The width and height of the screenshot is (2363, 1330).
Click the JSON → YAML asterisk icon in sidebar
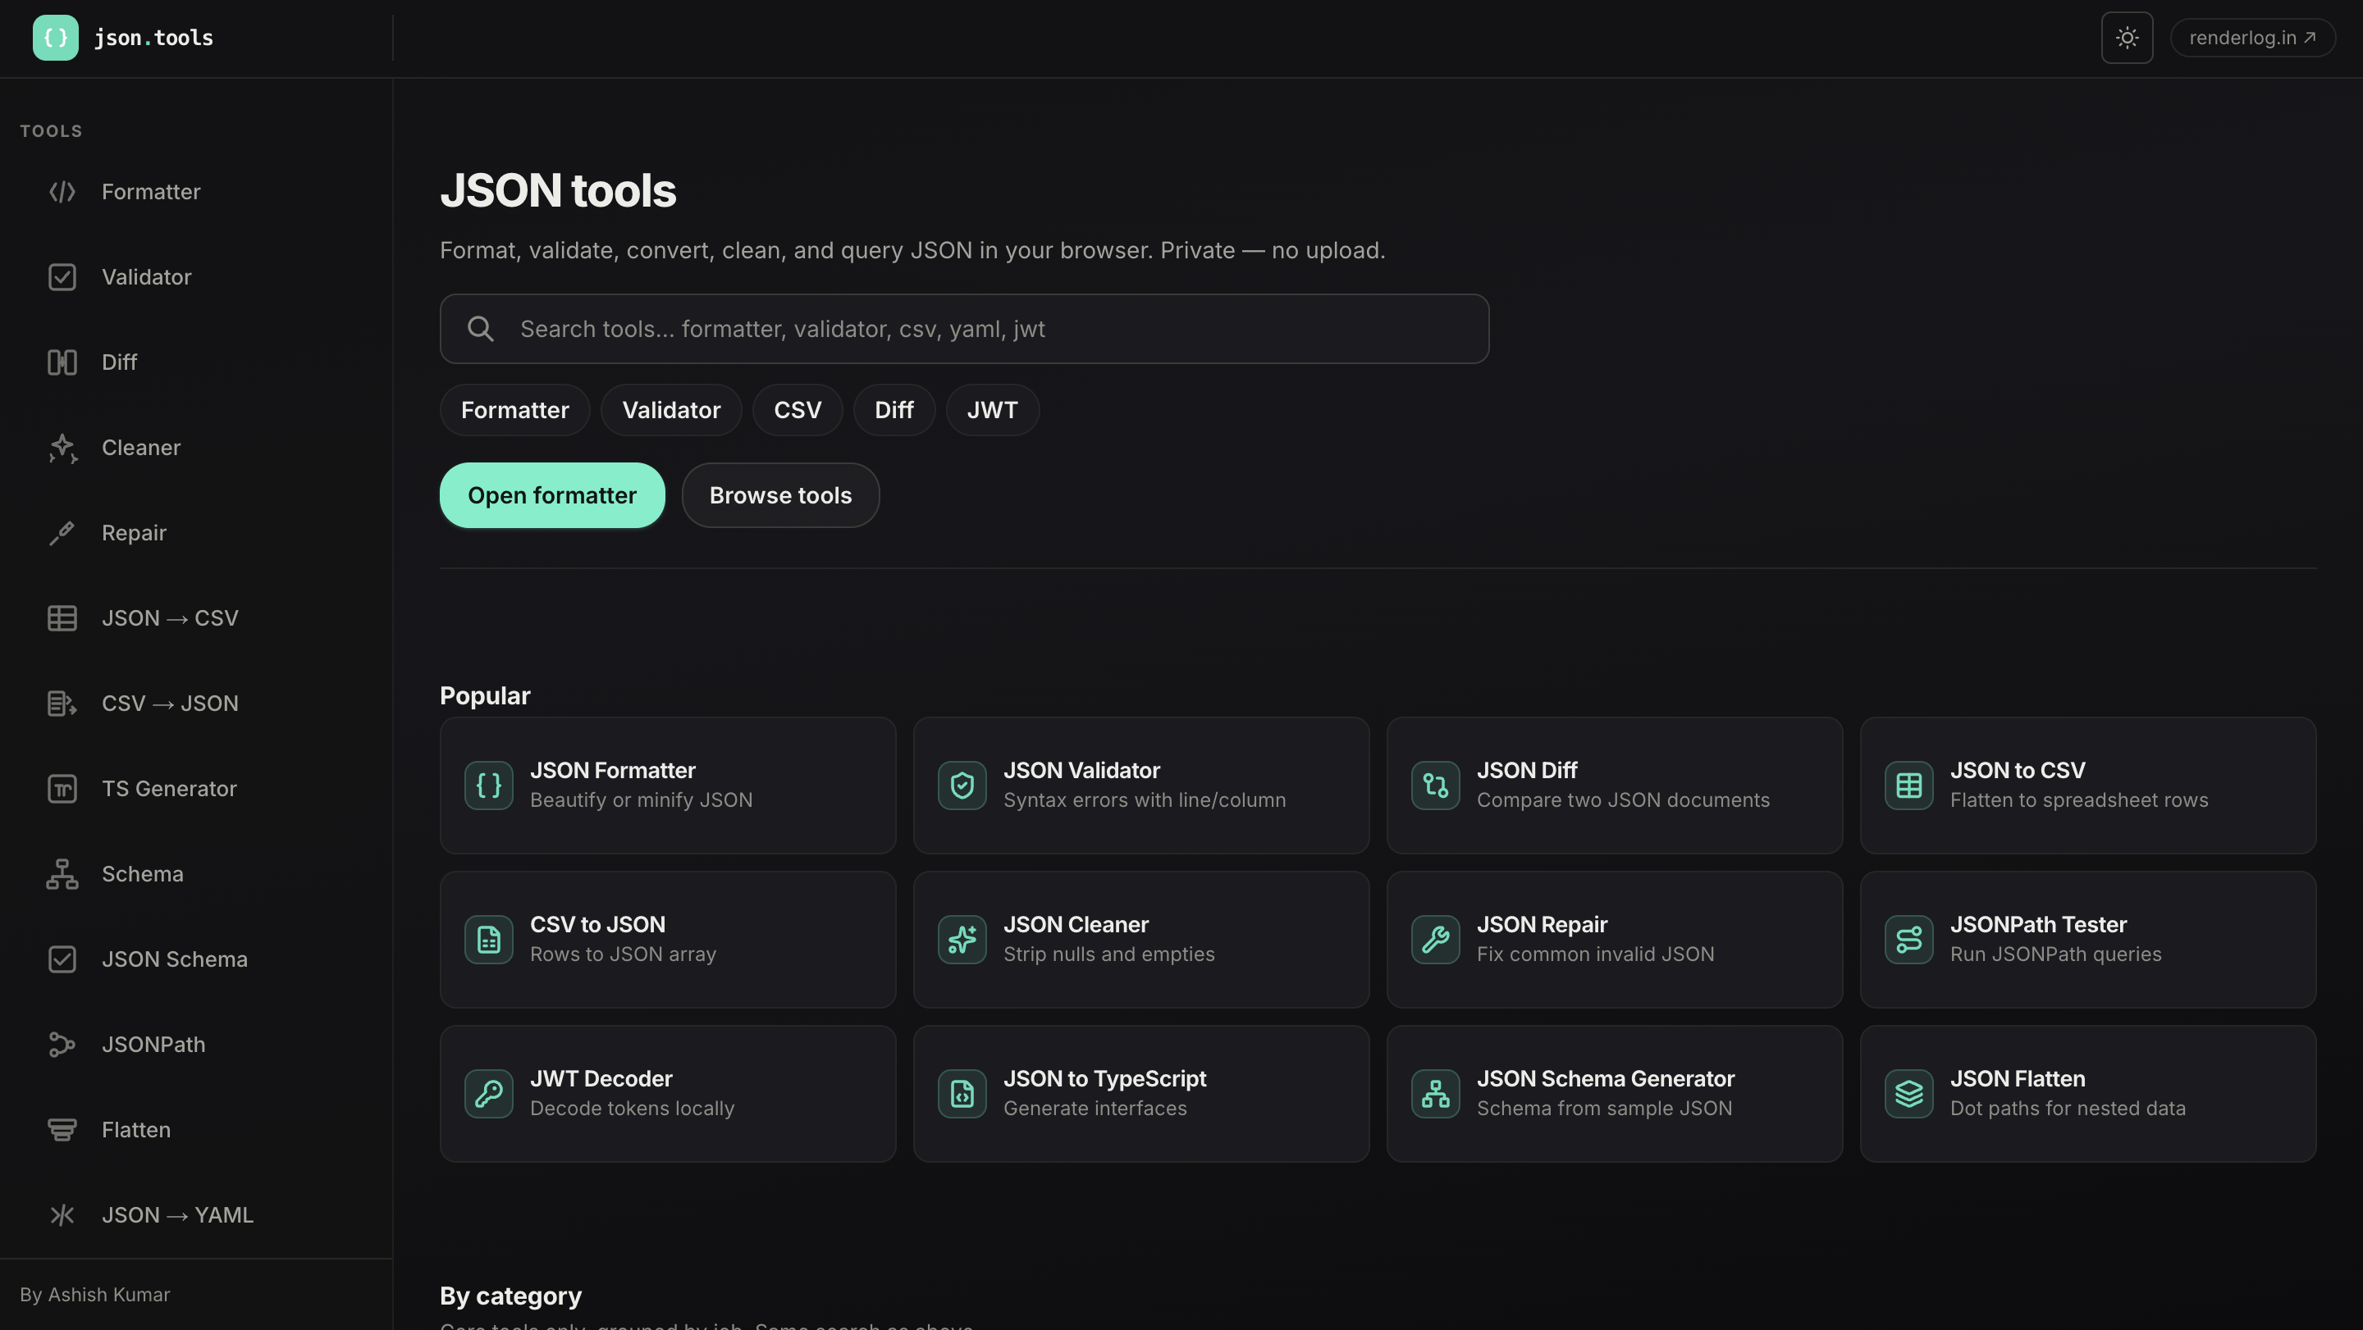click(62, 1214)
